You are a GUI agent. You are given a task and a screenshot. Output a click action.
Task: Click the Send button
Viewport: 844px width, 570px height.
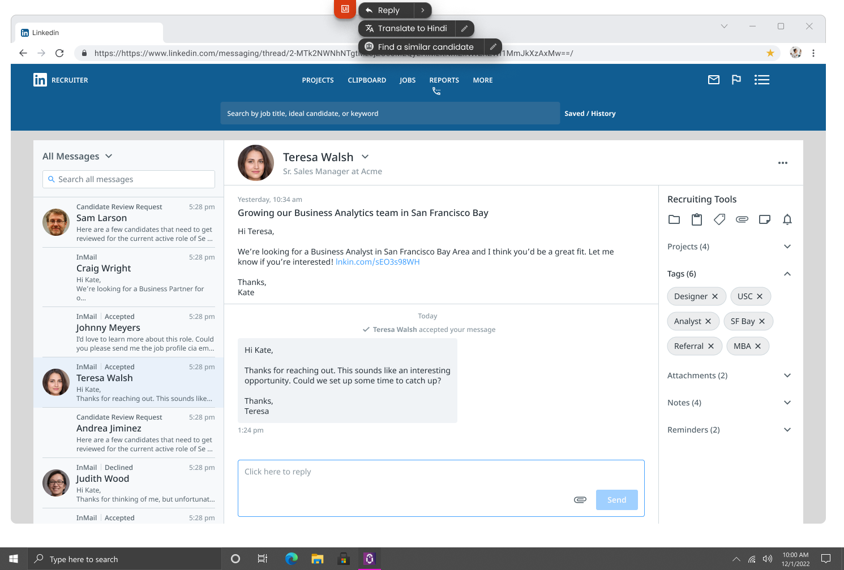click(617, 500)
